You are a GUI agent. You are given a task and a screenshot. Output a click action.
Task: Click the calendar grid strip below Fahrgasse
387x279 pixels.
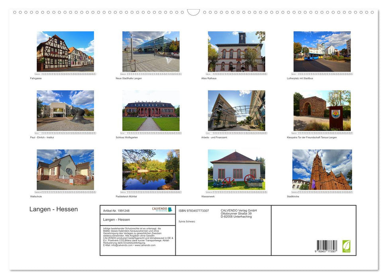pos(65,74)
